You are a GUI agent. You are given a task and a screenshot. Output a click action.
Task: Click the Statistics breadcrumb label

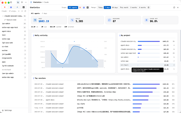[x=37, y=2]
